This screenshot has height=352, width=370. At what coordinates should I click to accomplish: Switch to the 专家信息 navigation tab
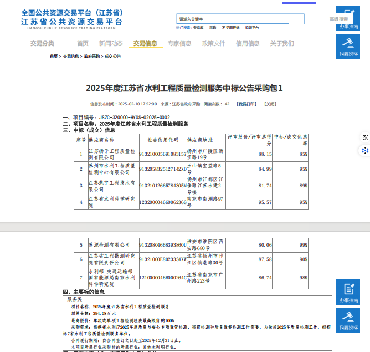(179, 44)
